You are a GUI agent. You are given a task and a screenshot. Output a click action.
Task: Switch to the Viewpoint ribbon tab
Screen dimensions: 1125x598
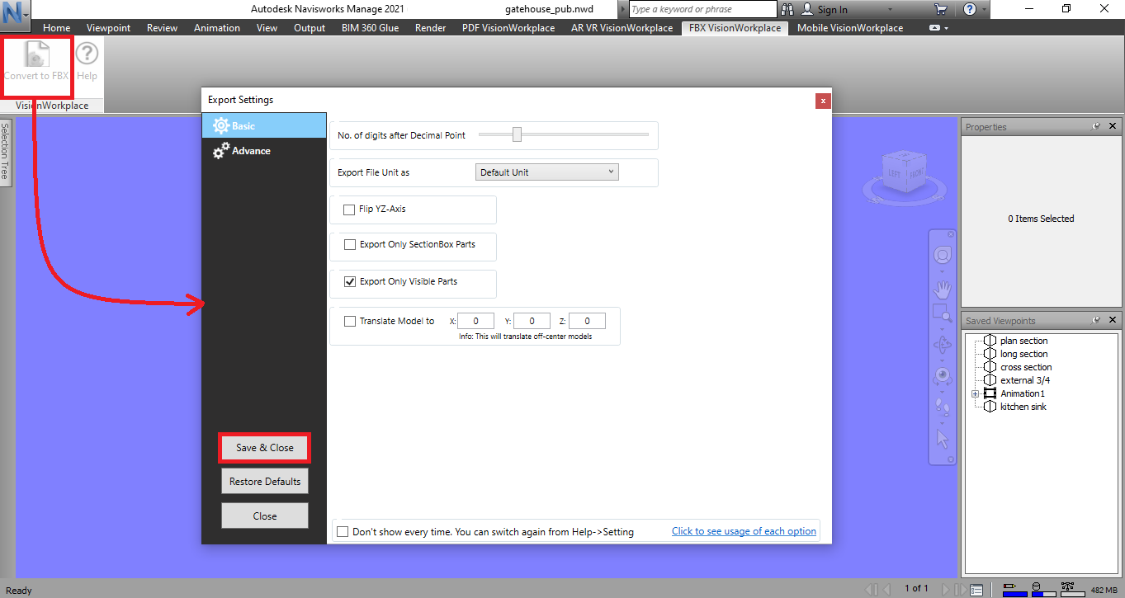pos(109,28)
